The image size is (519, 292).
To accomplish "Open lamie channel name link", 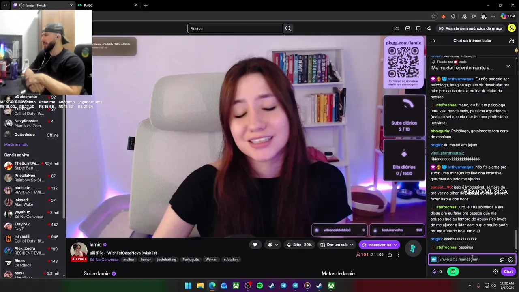I will 95,245.
